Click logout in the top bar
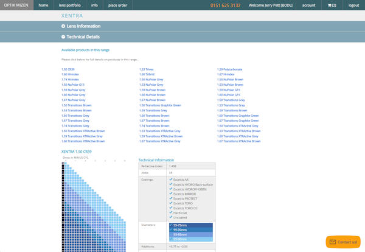365x252 pixels. [x=353, y=5]
